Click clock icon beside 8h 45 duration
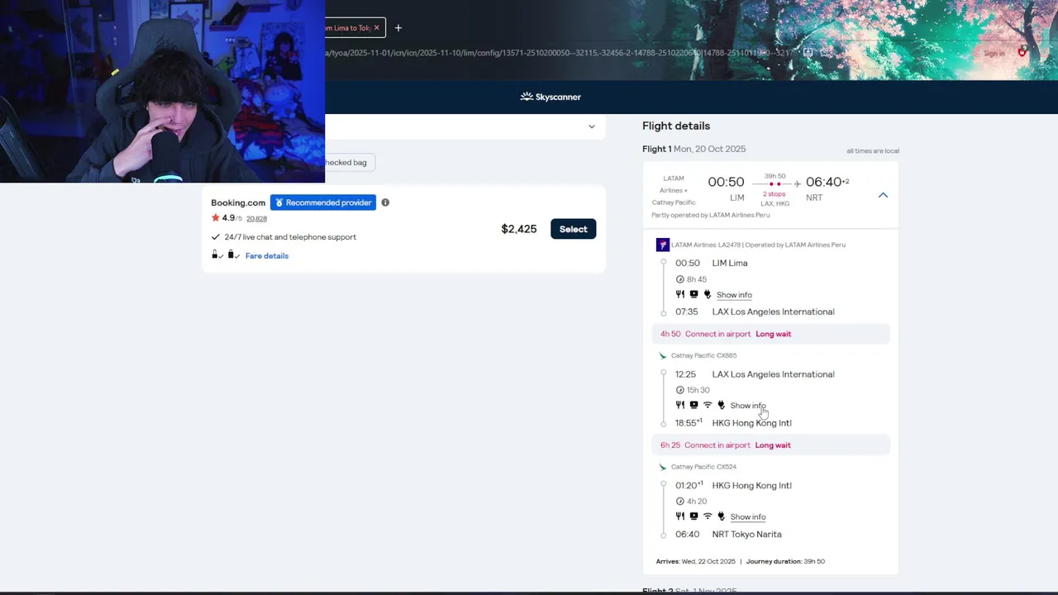The image size is (1058, 595). click(679, 279)
